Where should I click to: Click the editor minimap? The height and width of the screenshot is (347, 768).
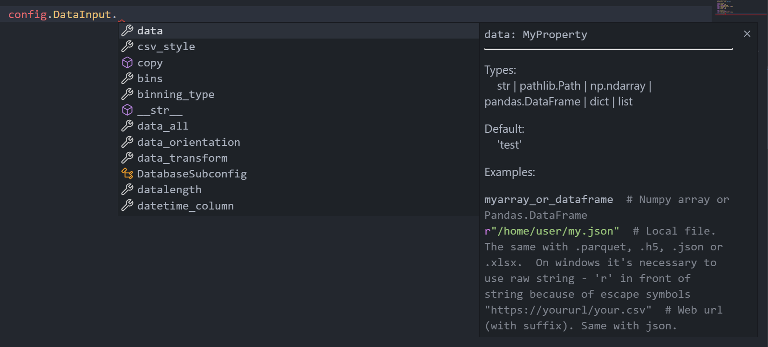tap(741, 8)
